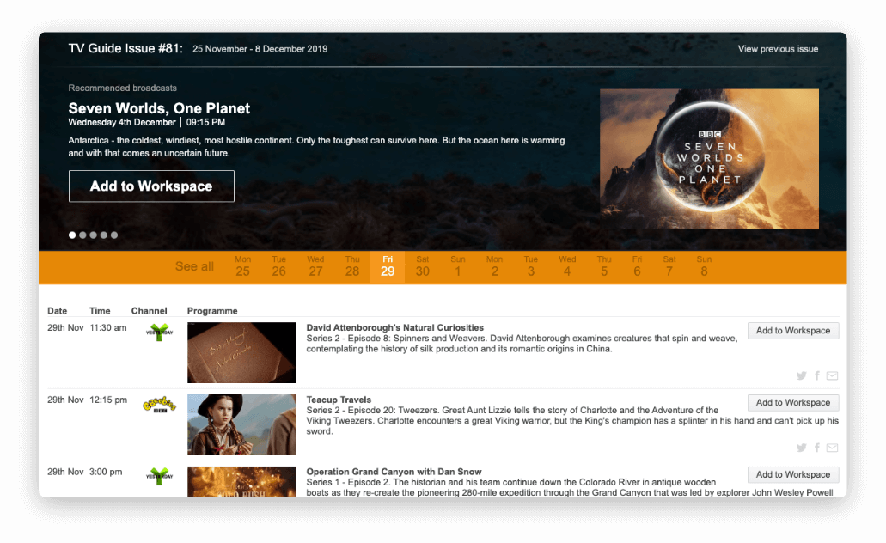Click the Time column header
The width and height of the screenshot is (886, 543).
coord(100,311)
